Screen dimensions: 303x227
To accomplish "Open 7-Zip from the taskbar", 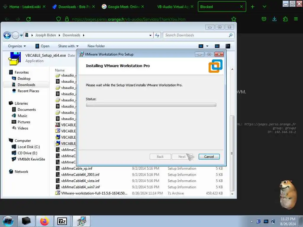I will pos(62,221).
